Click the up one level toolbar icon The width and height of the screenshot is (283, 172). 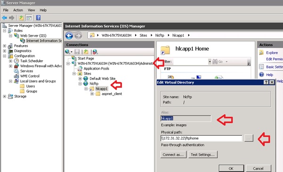click(22, 18)
